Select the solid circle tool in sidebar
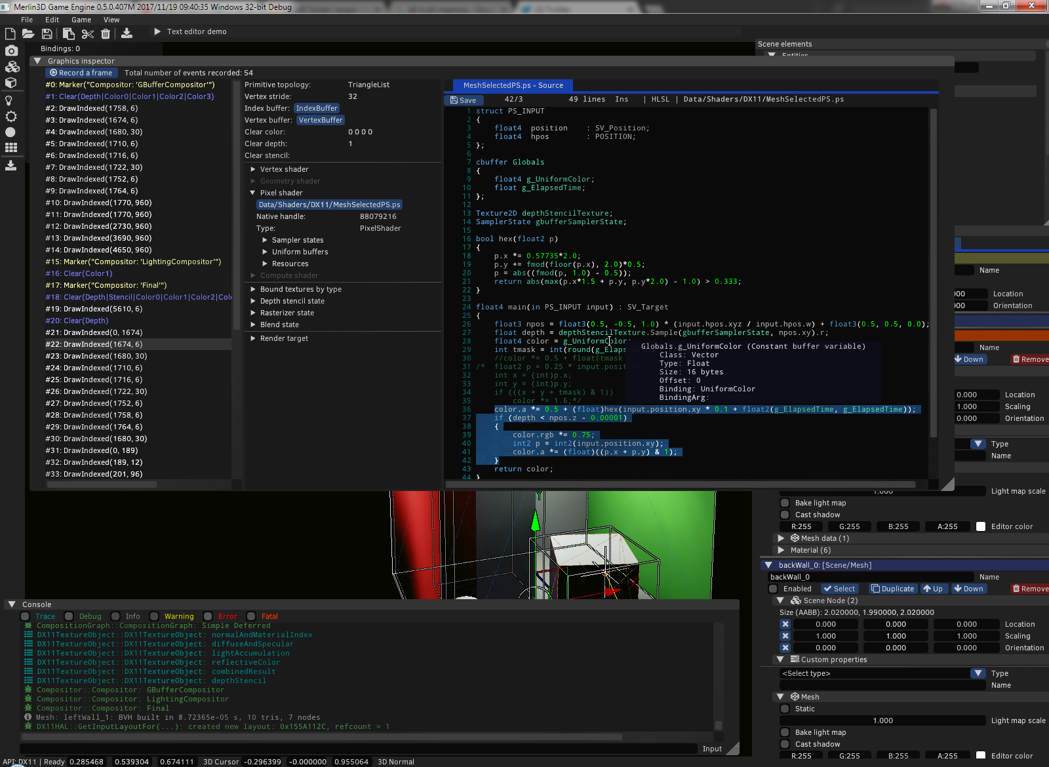 [10, 132]
